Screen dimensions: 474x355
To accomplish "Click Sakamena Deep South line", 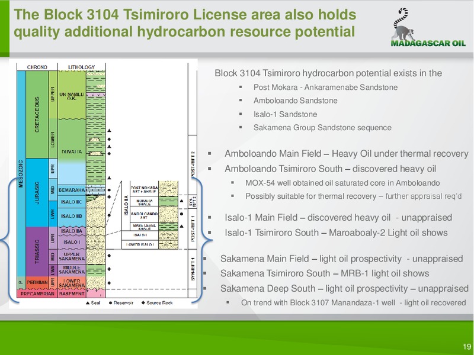I will click(344, 288).
